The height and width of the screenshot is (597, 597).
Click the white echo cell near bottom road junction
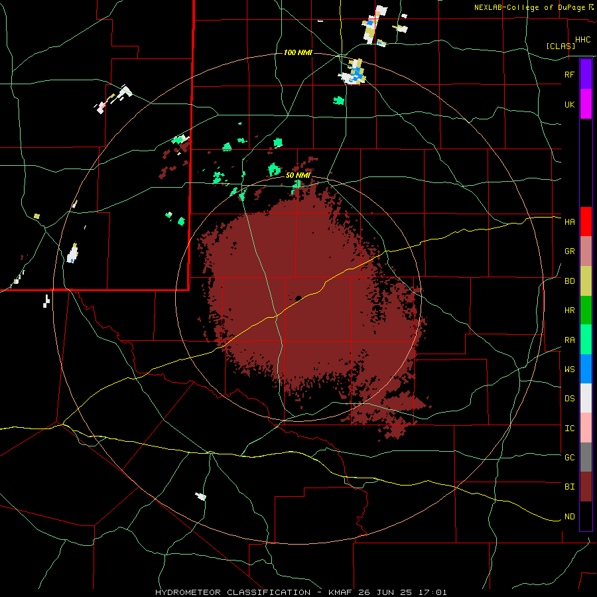tap(201, 496)
